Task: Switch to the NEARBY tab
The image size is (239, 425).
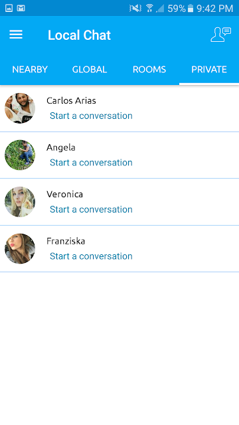Action: coord(30,70)
